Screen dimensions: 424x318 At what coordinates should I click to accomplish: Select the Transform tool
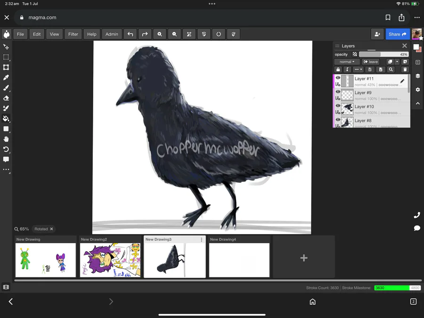6,67
